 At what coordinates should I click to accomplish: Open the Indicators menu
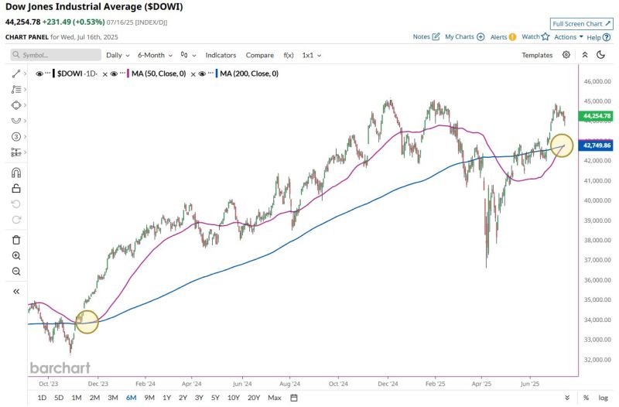coord(221,55)
